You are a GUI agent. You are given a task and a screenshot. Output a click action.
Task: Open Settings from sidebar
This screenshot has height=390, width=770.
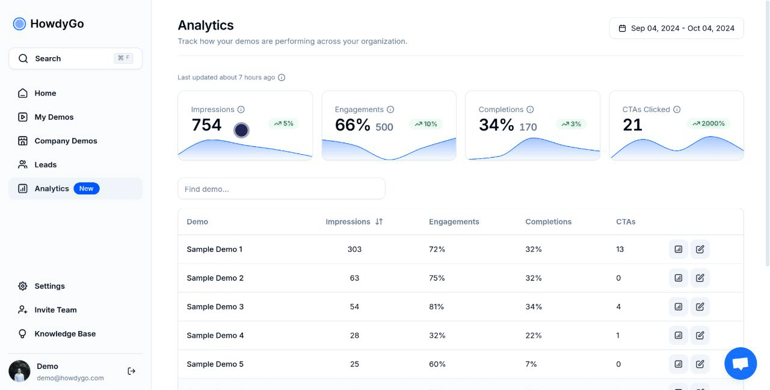(x=49, y=286)
